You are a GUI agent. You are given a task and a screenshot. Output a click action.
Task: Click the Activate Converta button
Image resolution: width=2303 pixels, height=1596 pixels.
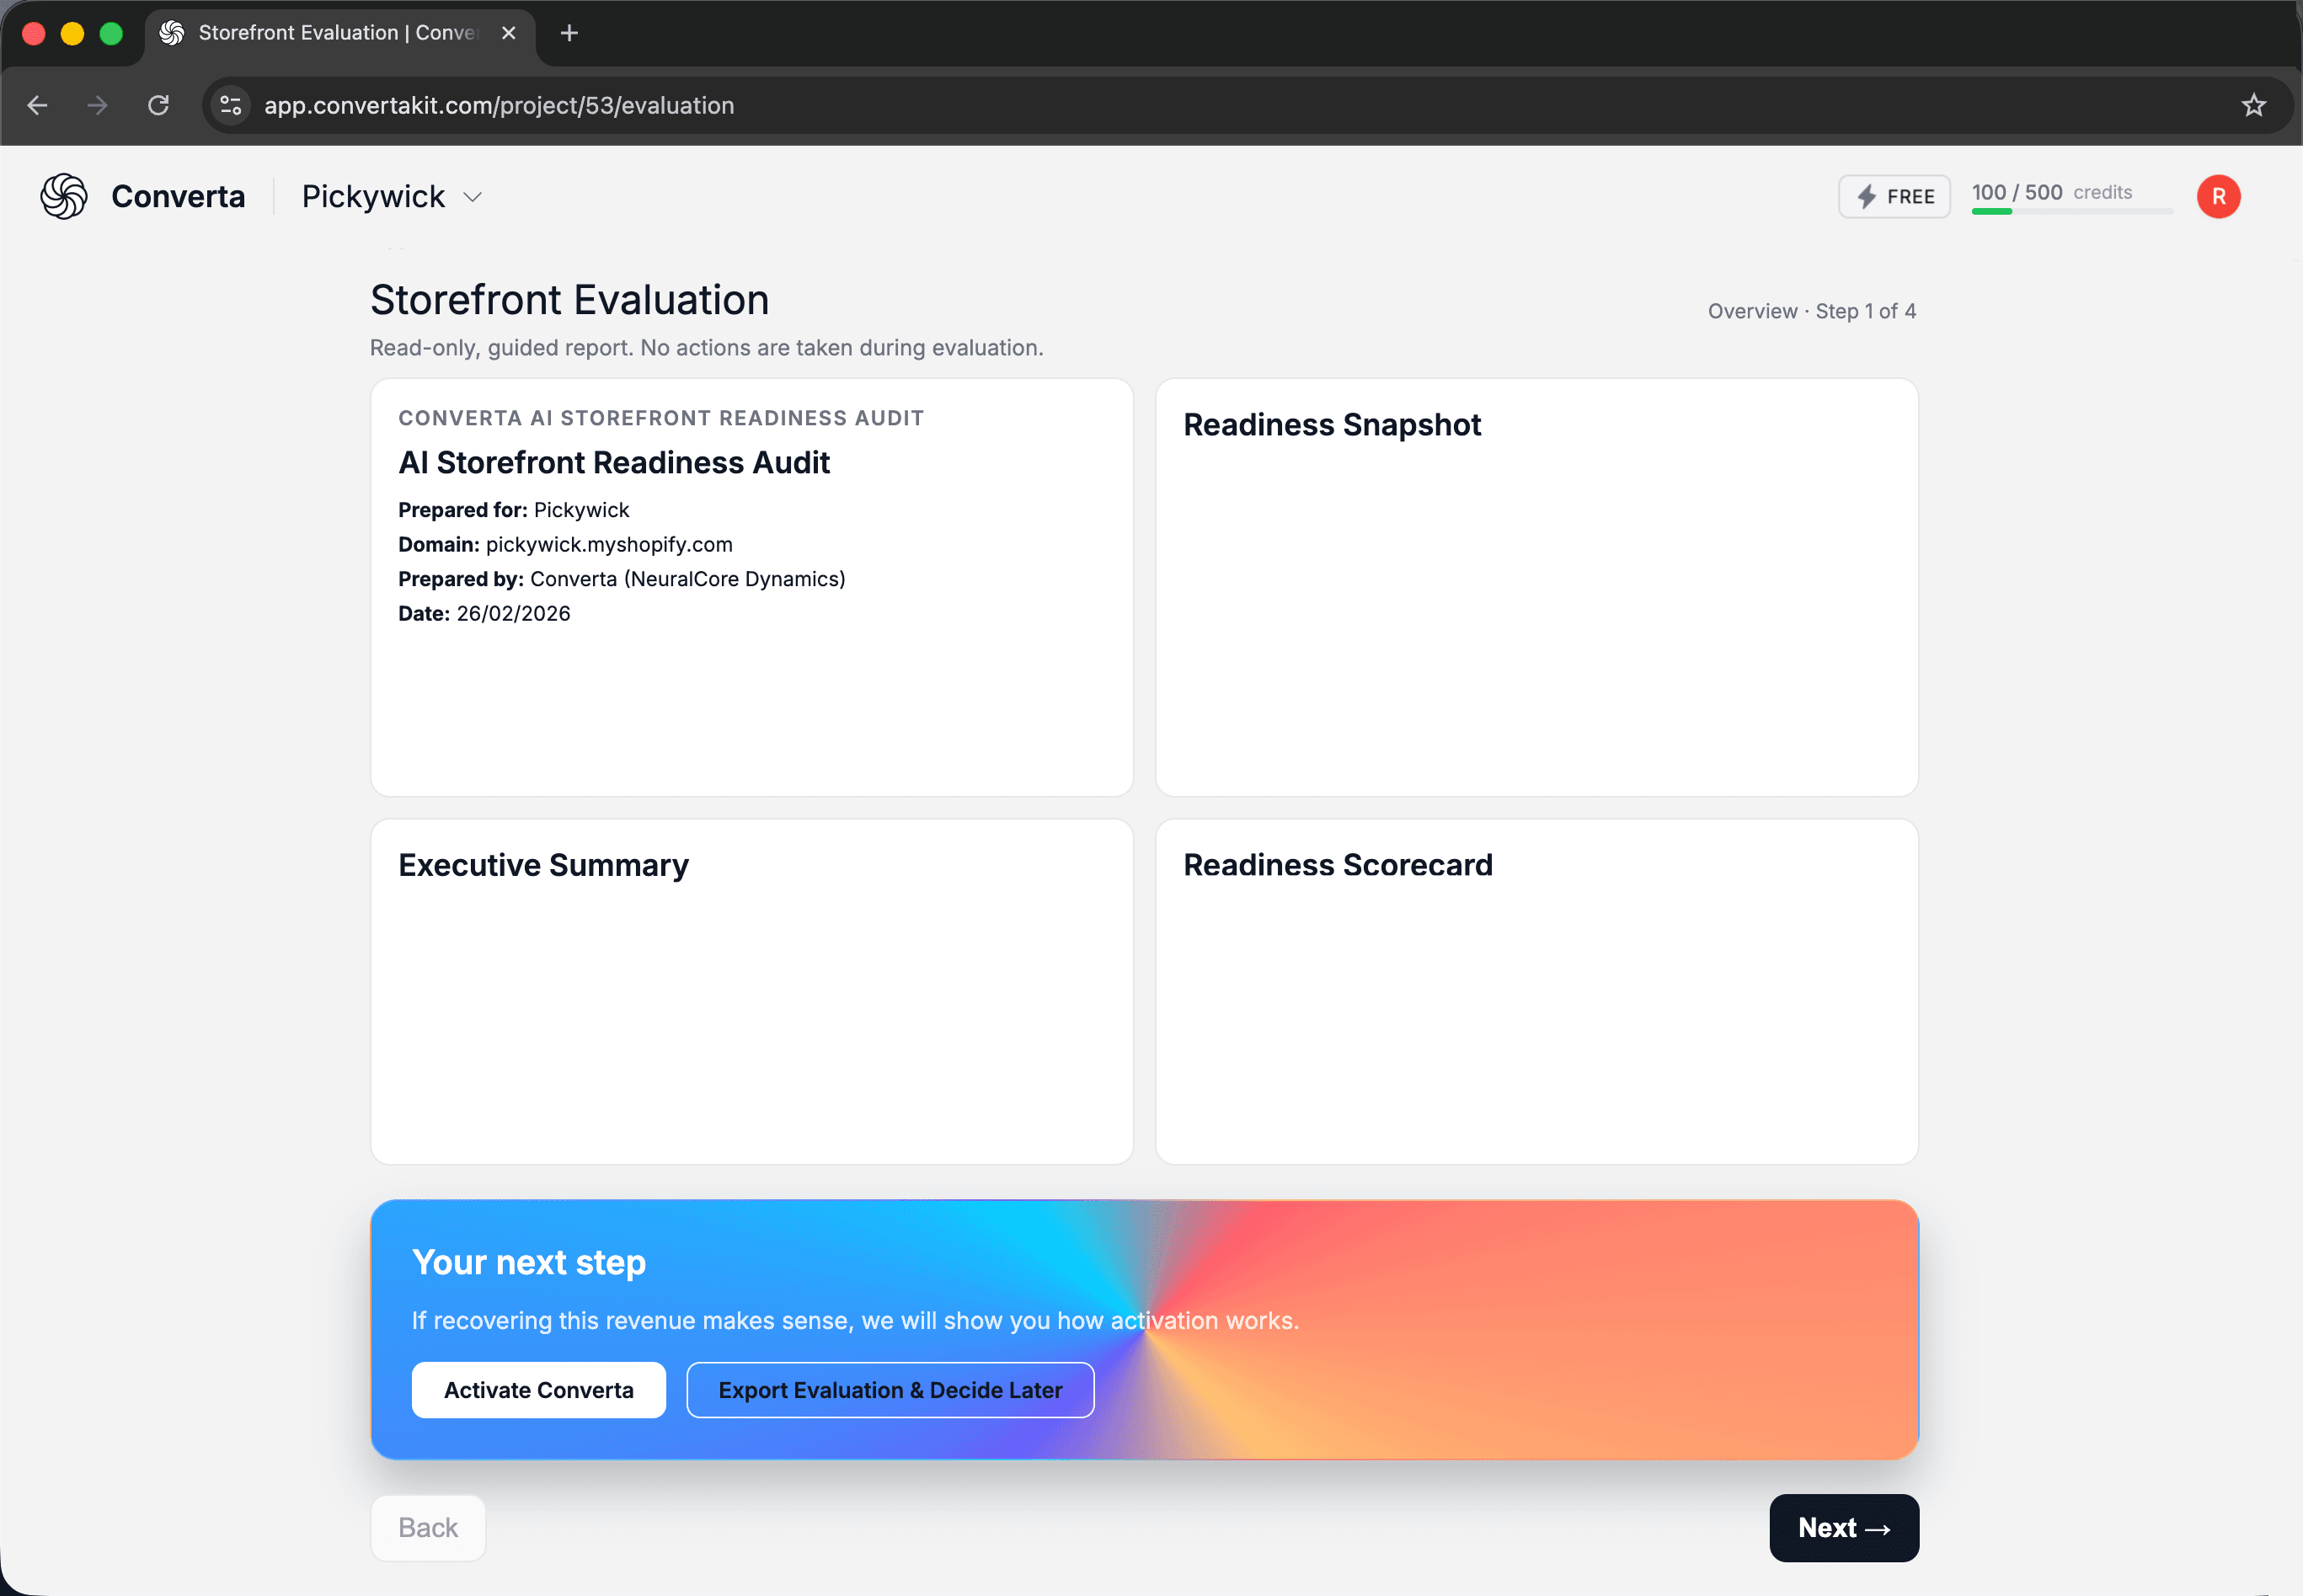[x=538, y=1389]
